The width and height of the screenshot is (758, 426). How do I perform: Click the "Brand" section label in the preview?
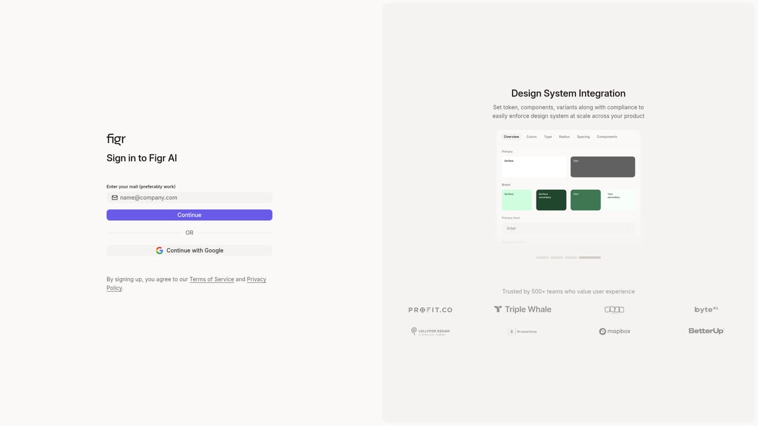506,185
